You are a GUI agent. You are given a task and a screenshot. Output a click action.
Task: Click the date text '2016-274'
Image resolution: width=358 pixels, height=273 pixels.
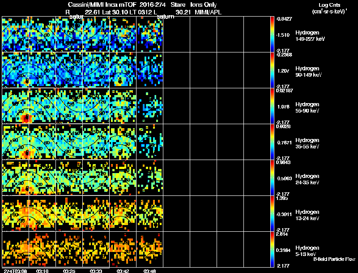coord(153,5)
